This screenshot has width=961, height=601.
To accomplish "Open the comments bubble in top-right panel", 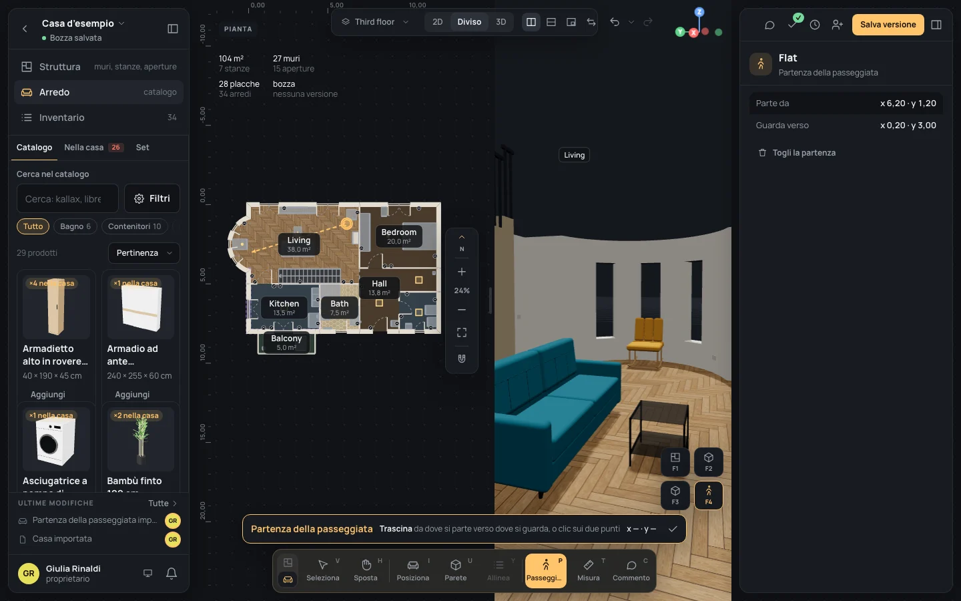I will coord(769,25).
